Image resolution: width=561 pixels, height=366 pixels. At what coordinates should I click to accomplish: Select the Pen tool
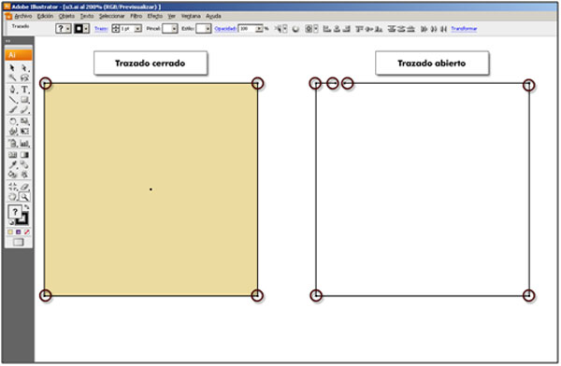13,89
